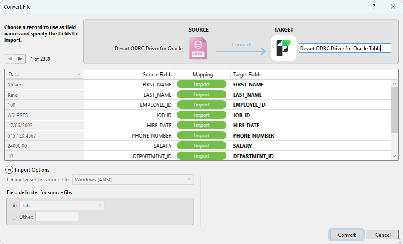Click the HIRE_DATE source field

[x=159, y=126]
